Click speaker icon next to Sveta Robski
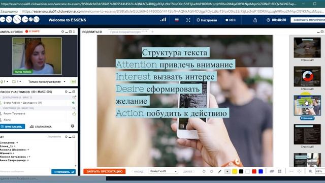The image size is (325, 183). (73, 103)
